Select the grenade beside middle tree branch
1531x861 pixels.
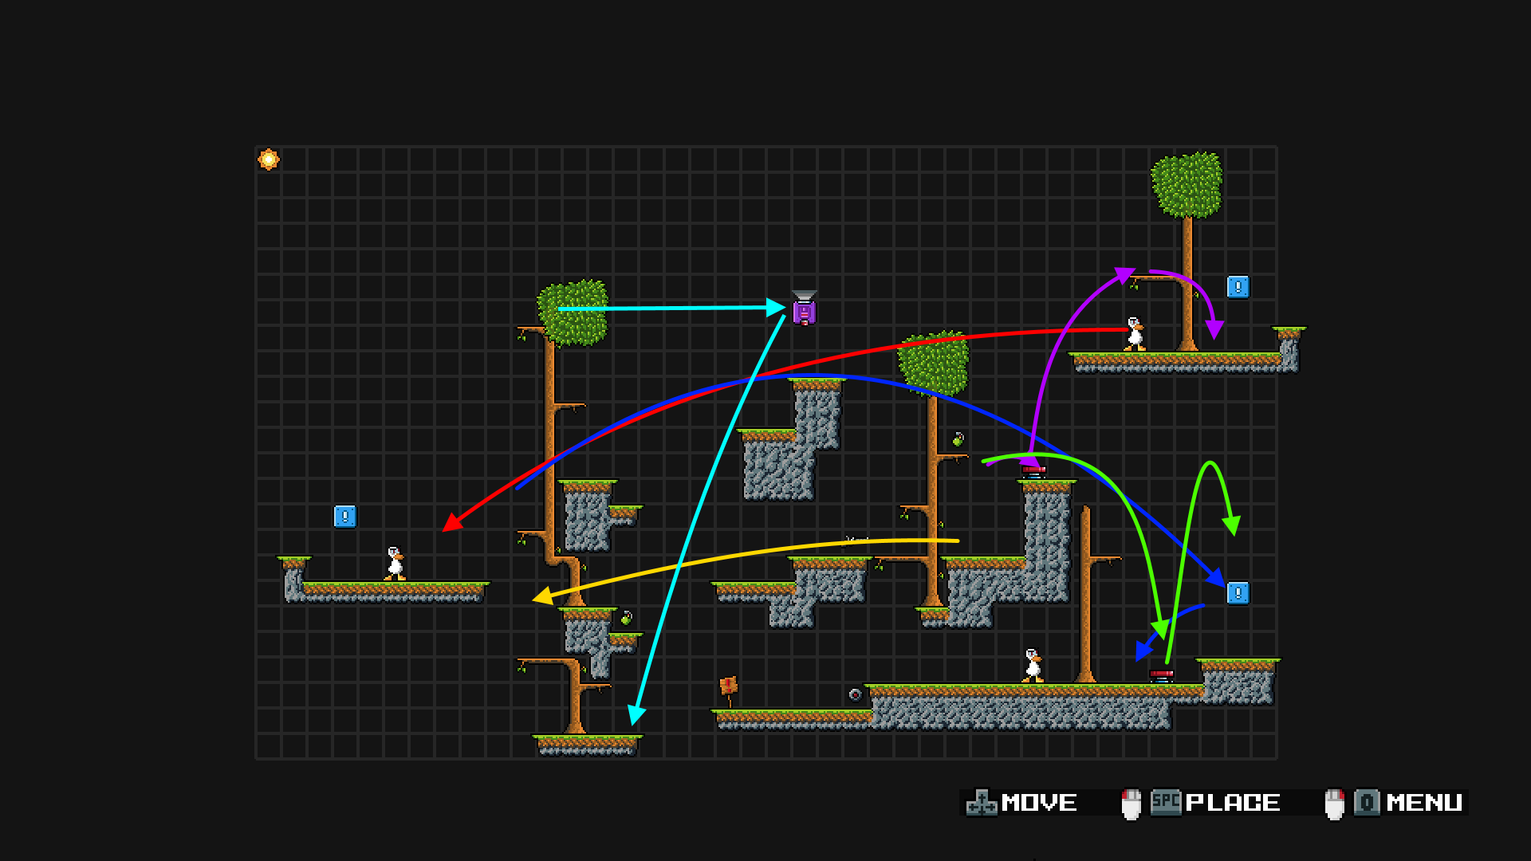(x=958, y=439)
